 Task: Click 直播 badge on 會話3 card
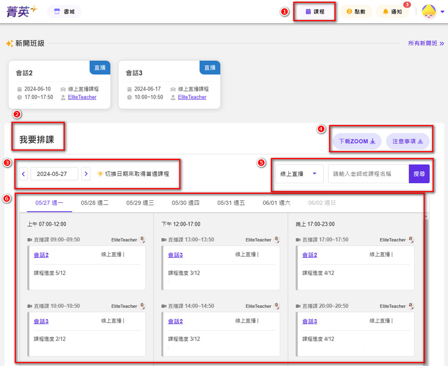[x=210, y=68]
